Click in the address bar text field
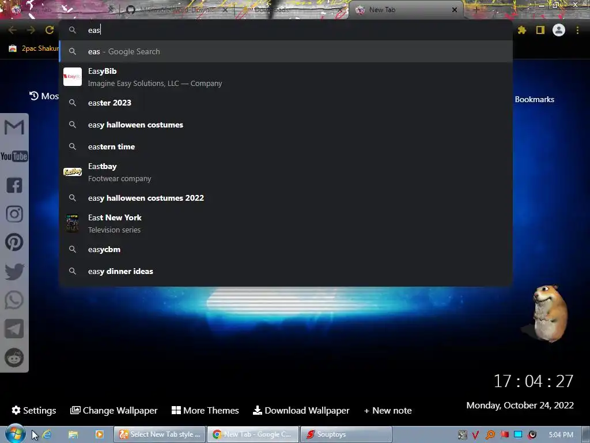The image size is (590, 443). (286, 30)
